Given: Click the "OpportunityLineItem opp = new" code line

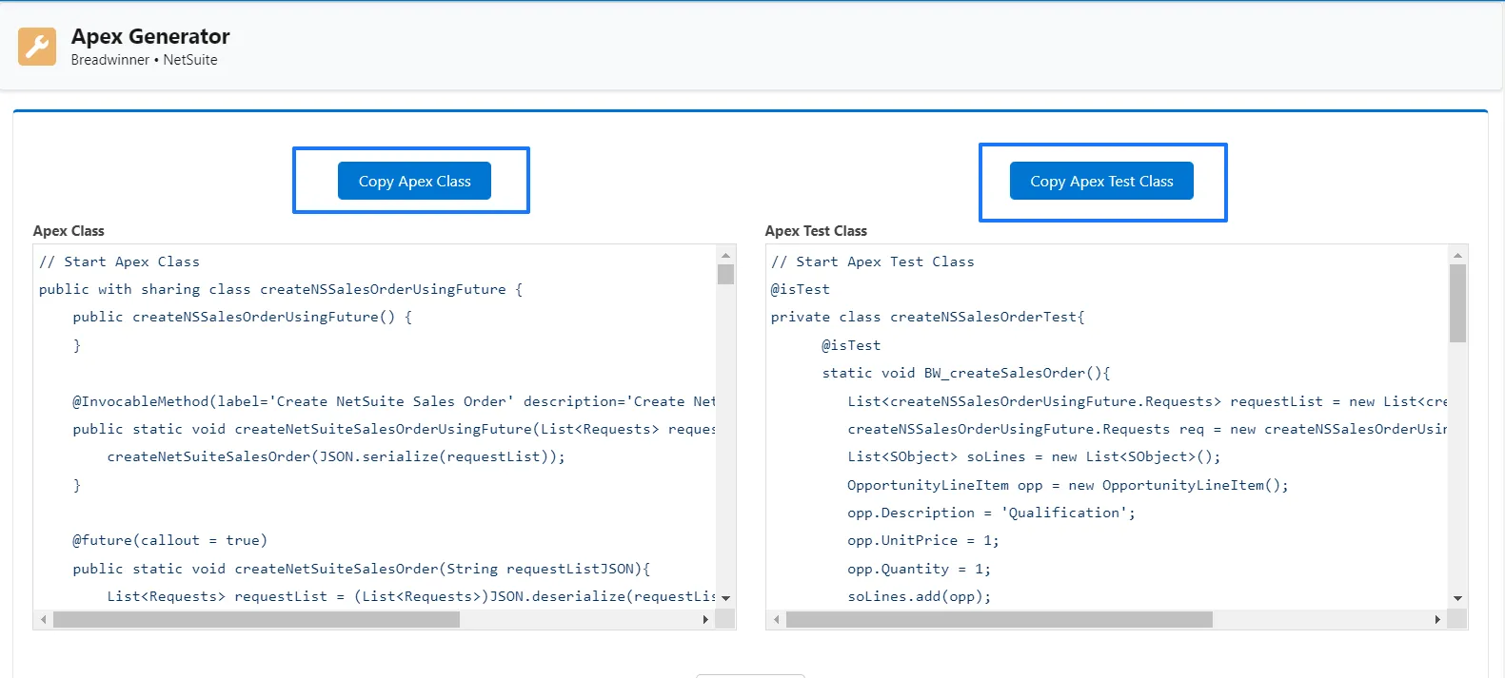Looking at the screenshot, I should point(1068,485).
